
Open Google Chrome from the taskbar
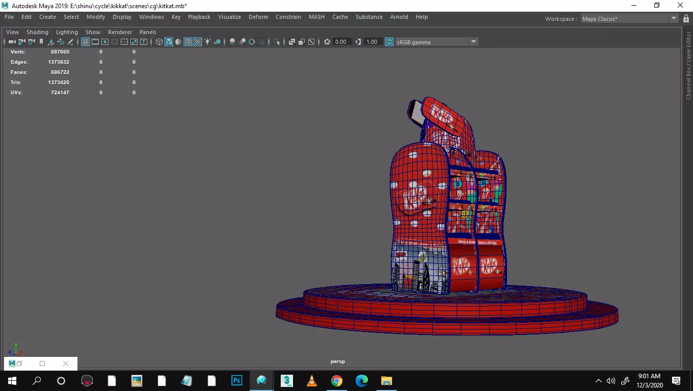pyautogui.click(x=337, y=381)
